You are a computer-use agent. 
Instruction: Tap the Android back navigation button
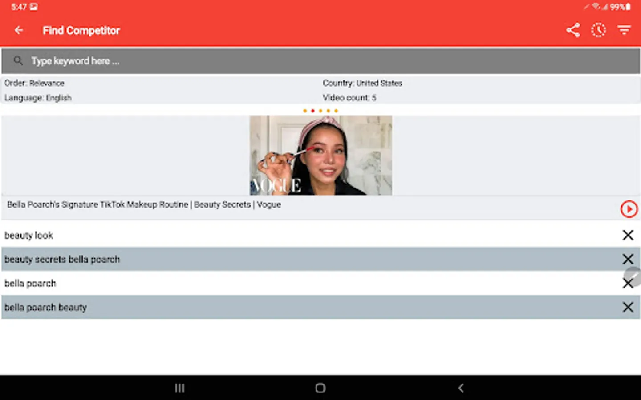(x=461, y=388)
